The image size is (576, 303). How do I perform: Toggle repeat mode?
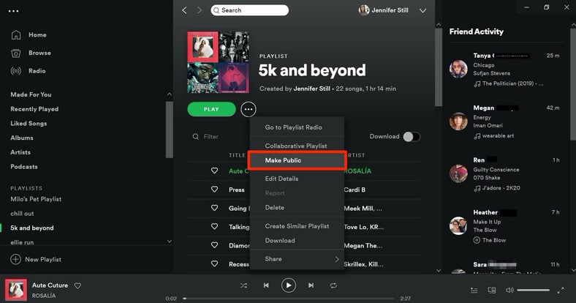point(333,285)
